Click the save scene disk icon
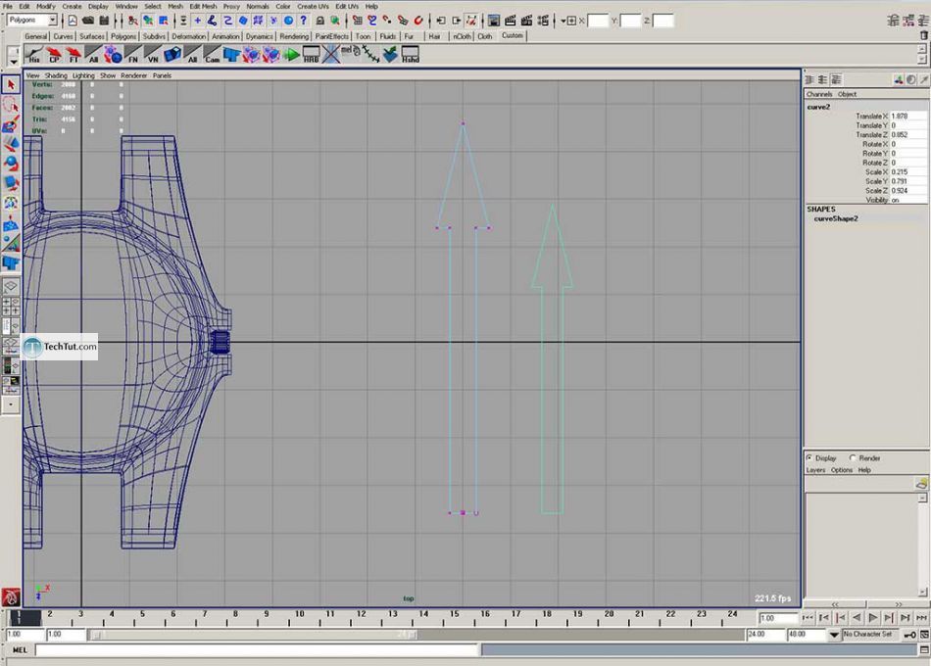Image resolution: width=931 pixels, height=666 pixels. pos(105,21)
